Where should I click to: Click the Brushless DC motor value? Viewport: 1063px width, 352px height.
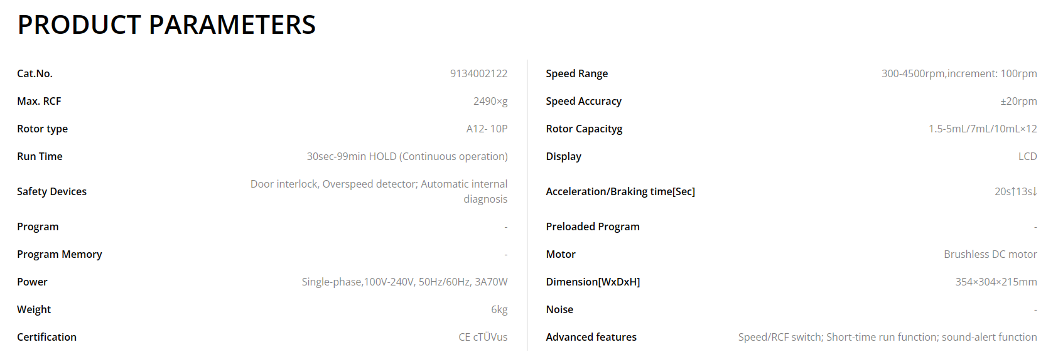[990, 254]
